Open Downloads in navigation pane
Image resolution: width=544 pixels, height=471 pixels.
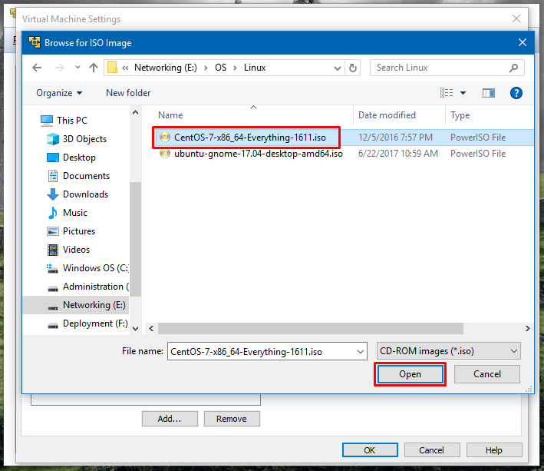coord(85,194)
